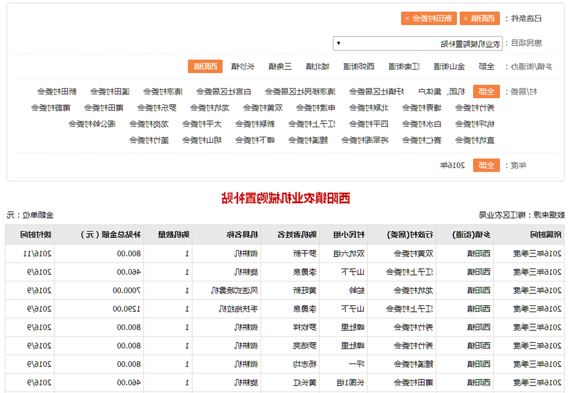The width and height of the screenshot is (569, 393).
Task: Select 新田村委会 in the village filter list
Action: pos(57,92)
